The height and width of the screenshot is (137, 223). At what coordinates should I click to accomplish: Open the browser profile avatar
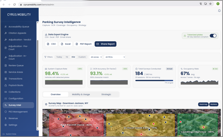(x=218, y=4)
